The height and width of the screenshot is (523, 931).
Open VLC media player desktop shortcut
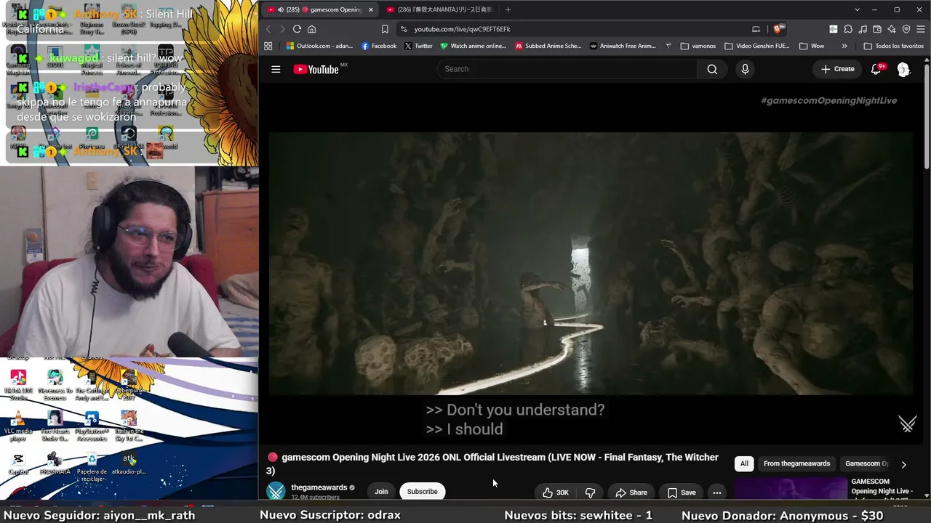pyautogui.click(x=18, y=426)
